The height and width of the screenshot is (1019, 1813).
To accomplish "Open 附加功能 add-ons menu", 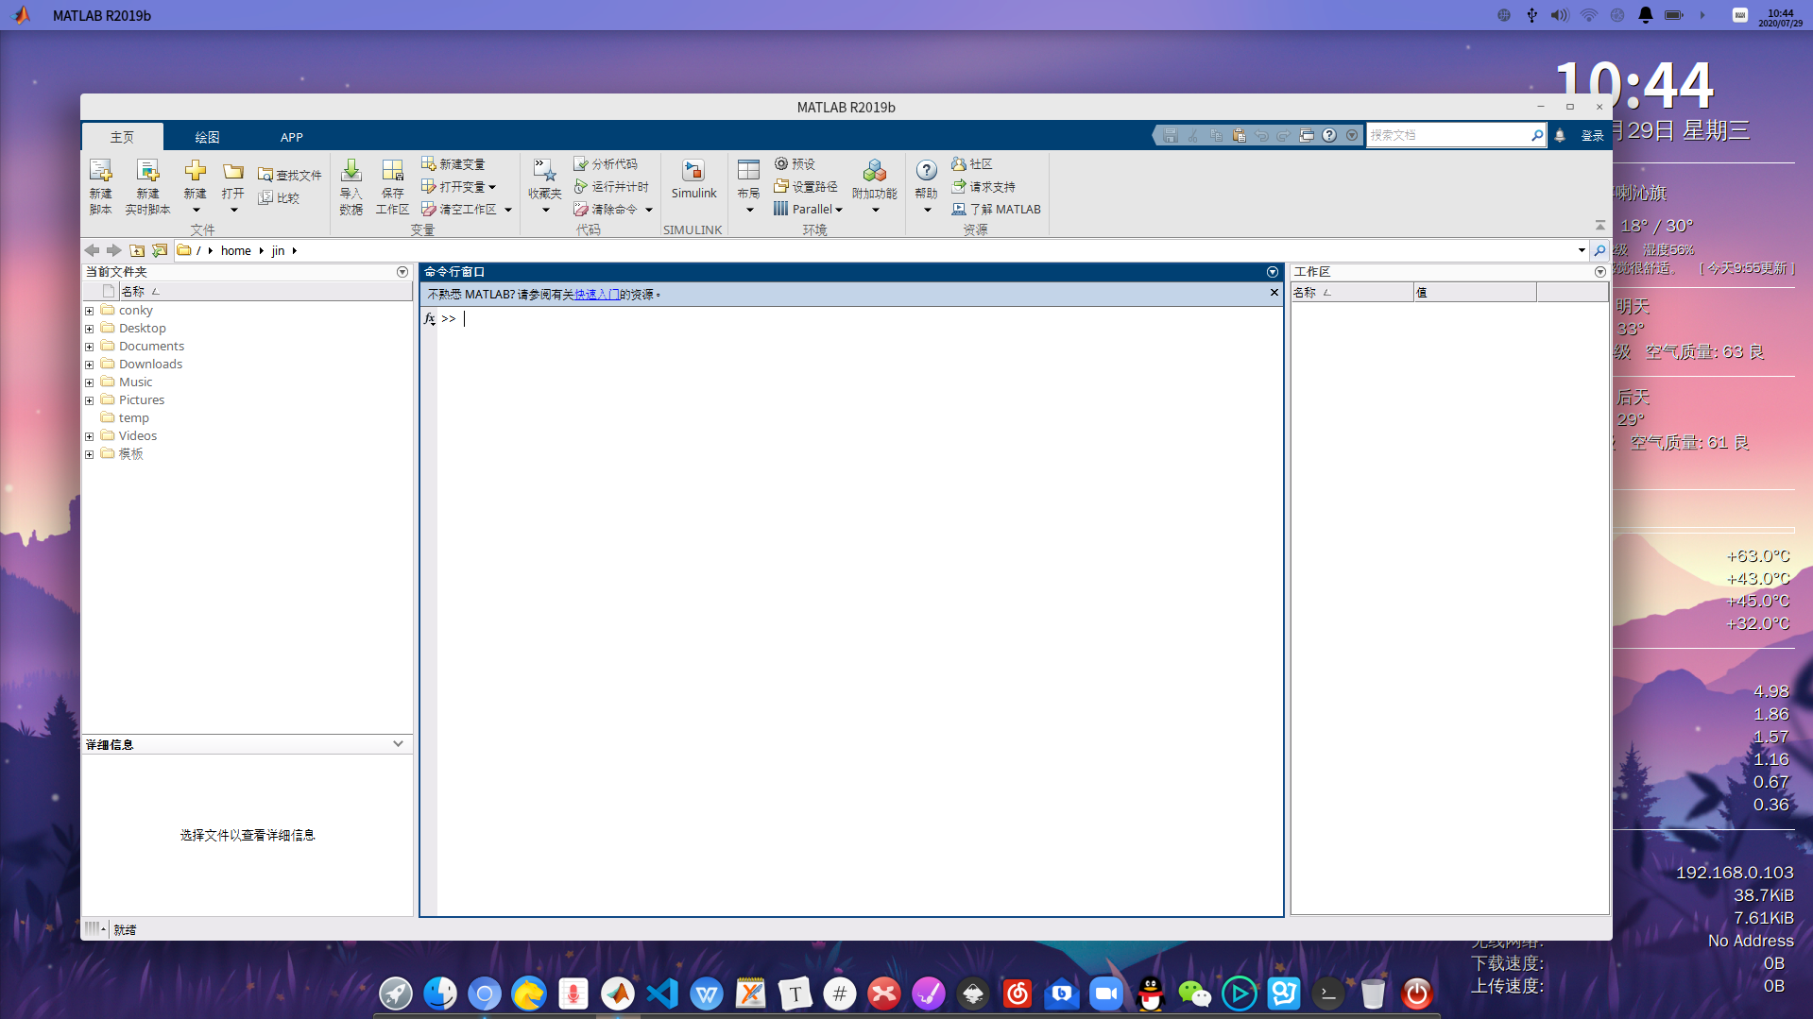I will pos(874,187).
